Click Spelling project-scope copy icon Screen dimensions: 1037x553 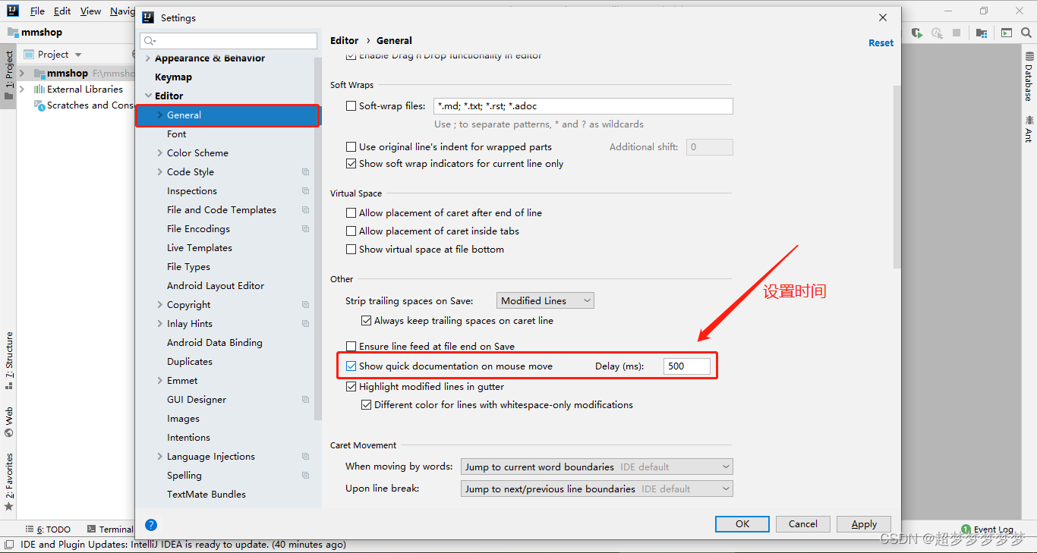tap(306, 476)
